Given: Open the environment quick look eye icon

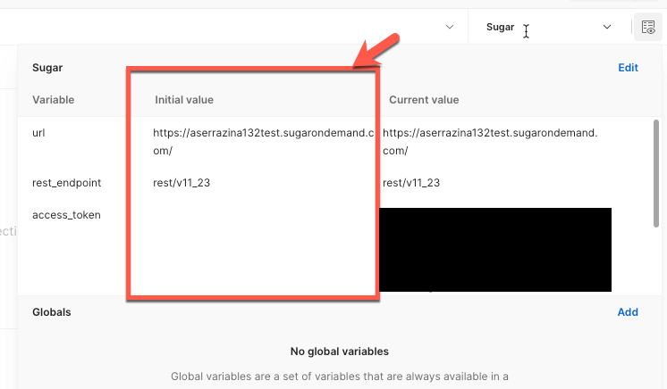Looking at the screenshot, I should coord(648,27).
